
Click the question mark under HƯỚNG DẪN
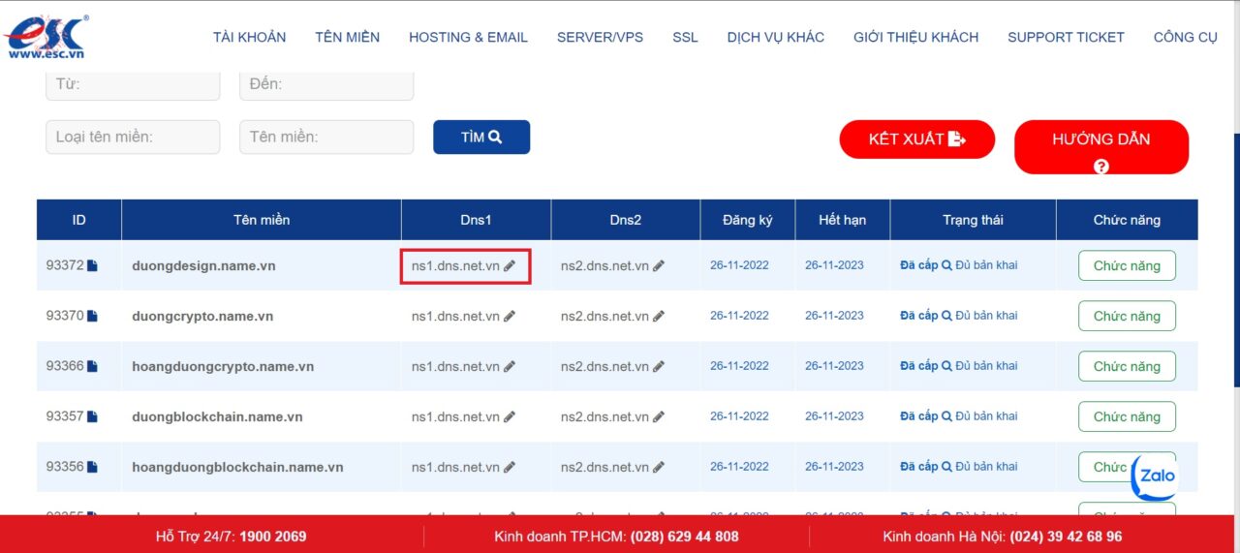click(x=1100, y=167)
